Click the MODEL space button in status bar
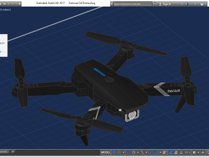Viewport: 209px width, 157px height. pos(105,152)
